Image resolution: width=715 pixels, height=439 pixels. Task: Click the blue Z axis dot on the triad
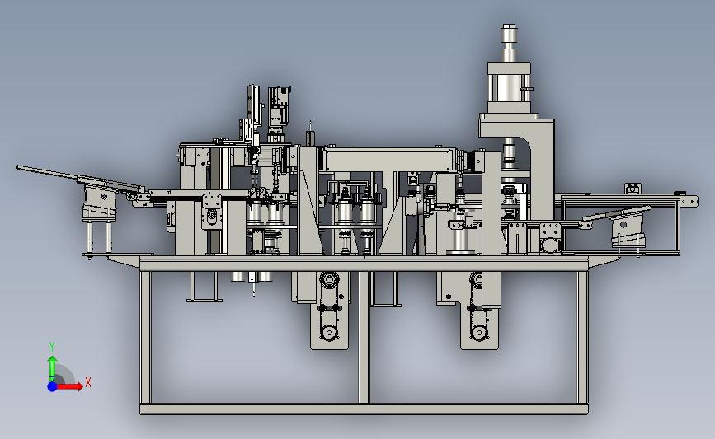coord(52,386)
